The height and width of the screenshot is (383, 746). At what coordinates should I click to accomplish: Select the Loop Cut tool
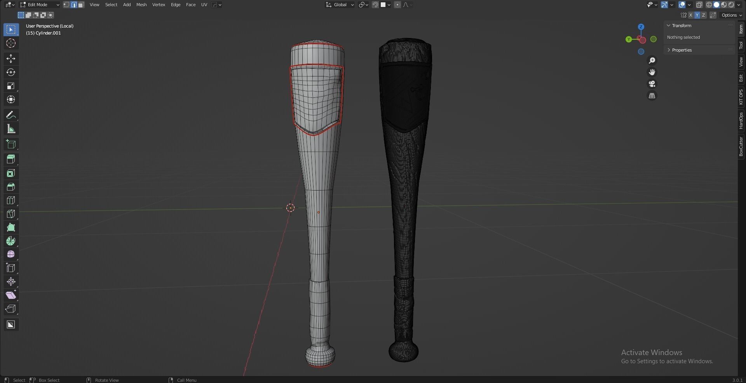click(10, 200)
